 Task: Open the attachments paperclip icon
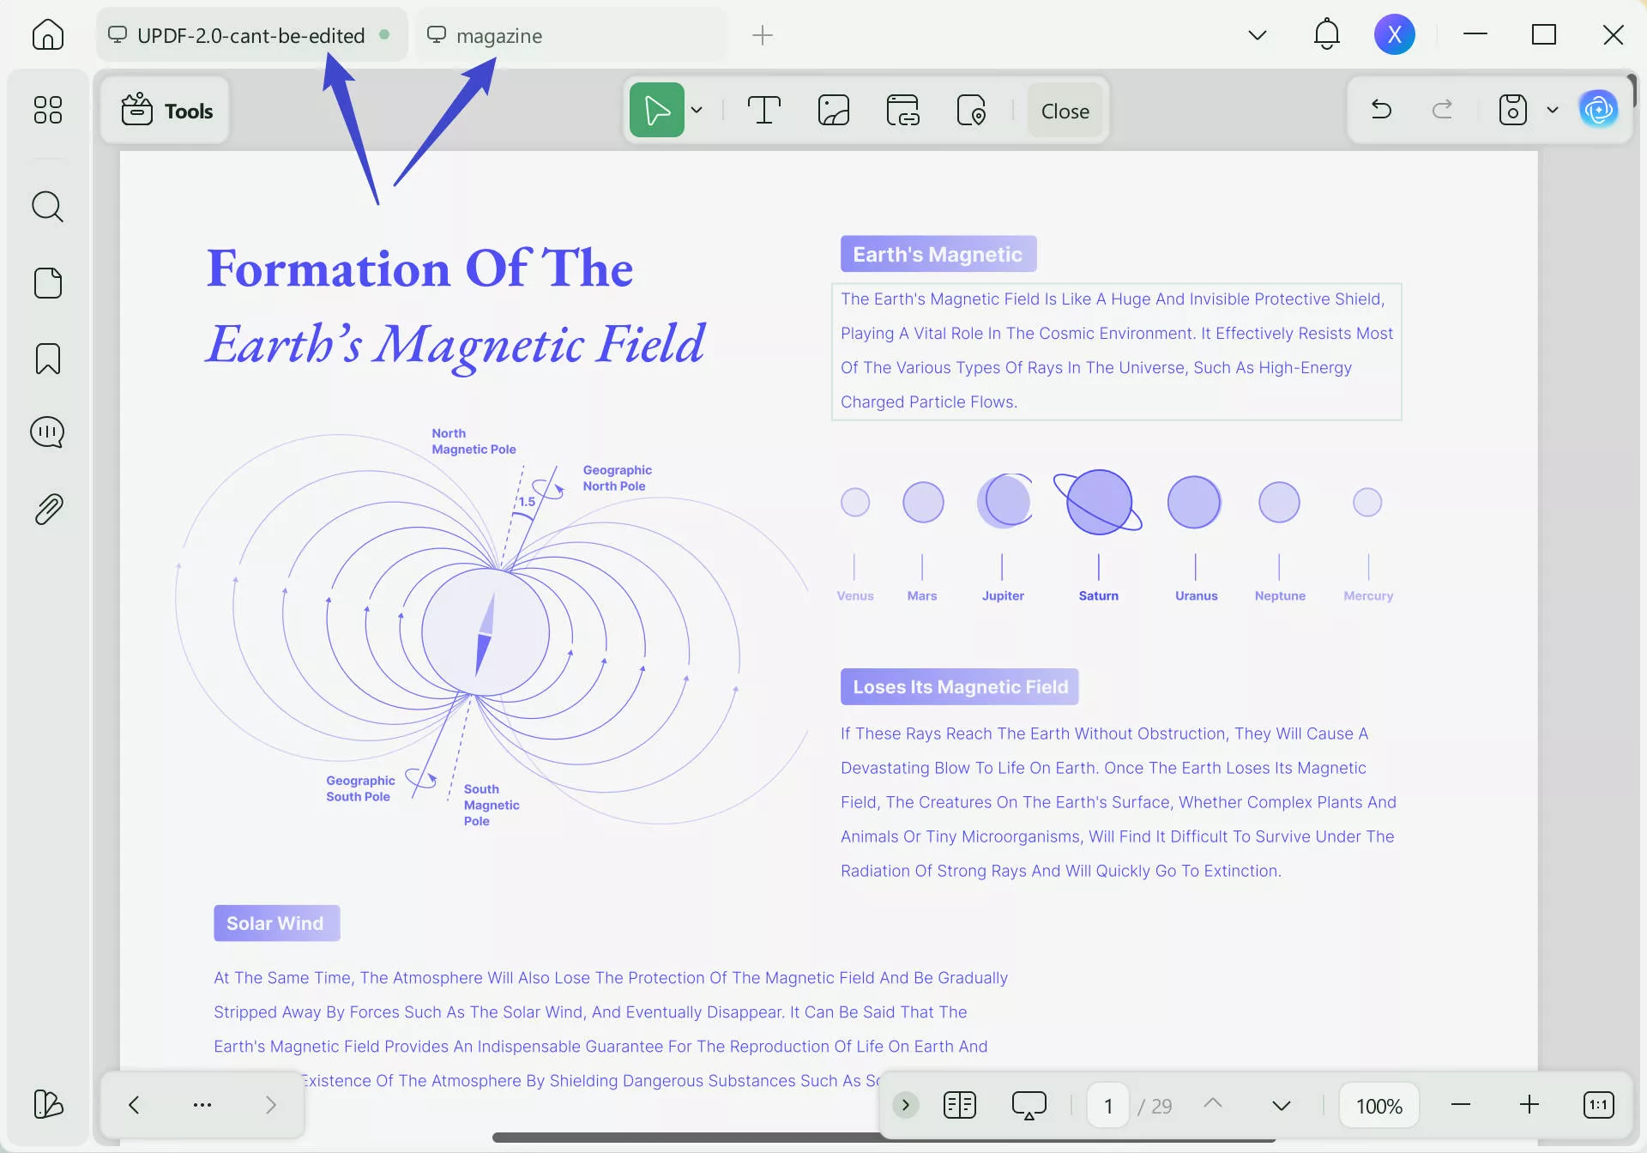coord(47,510)
